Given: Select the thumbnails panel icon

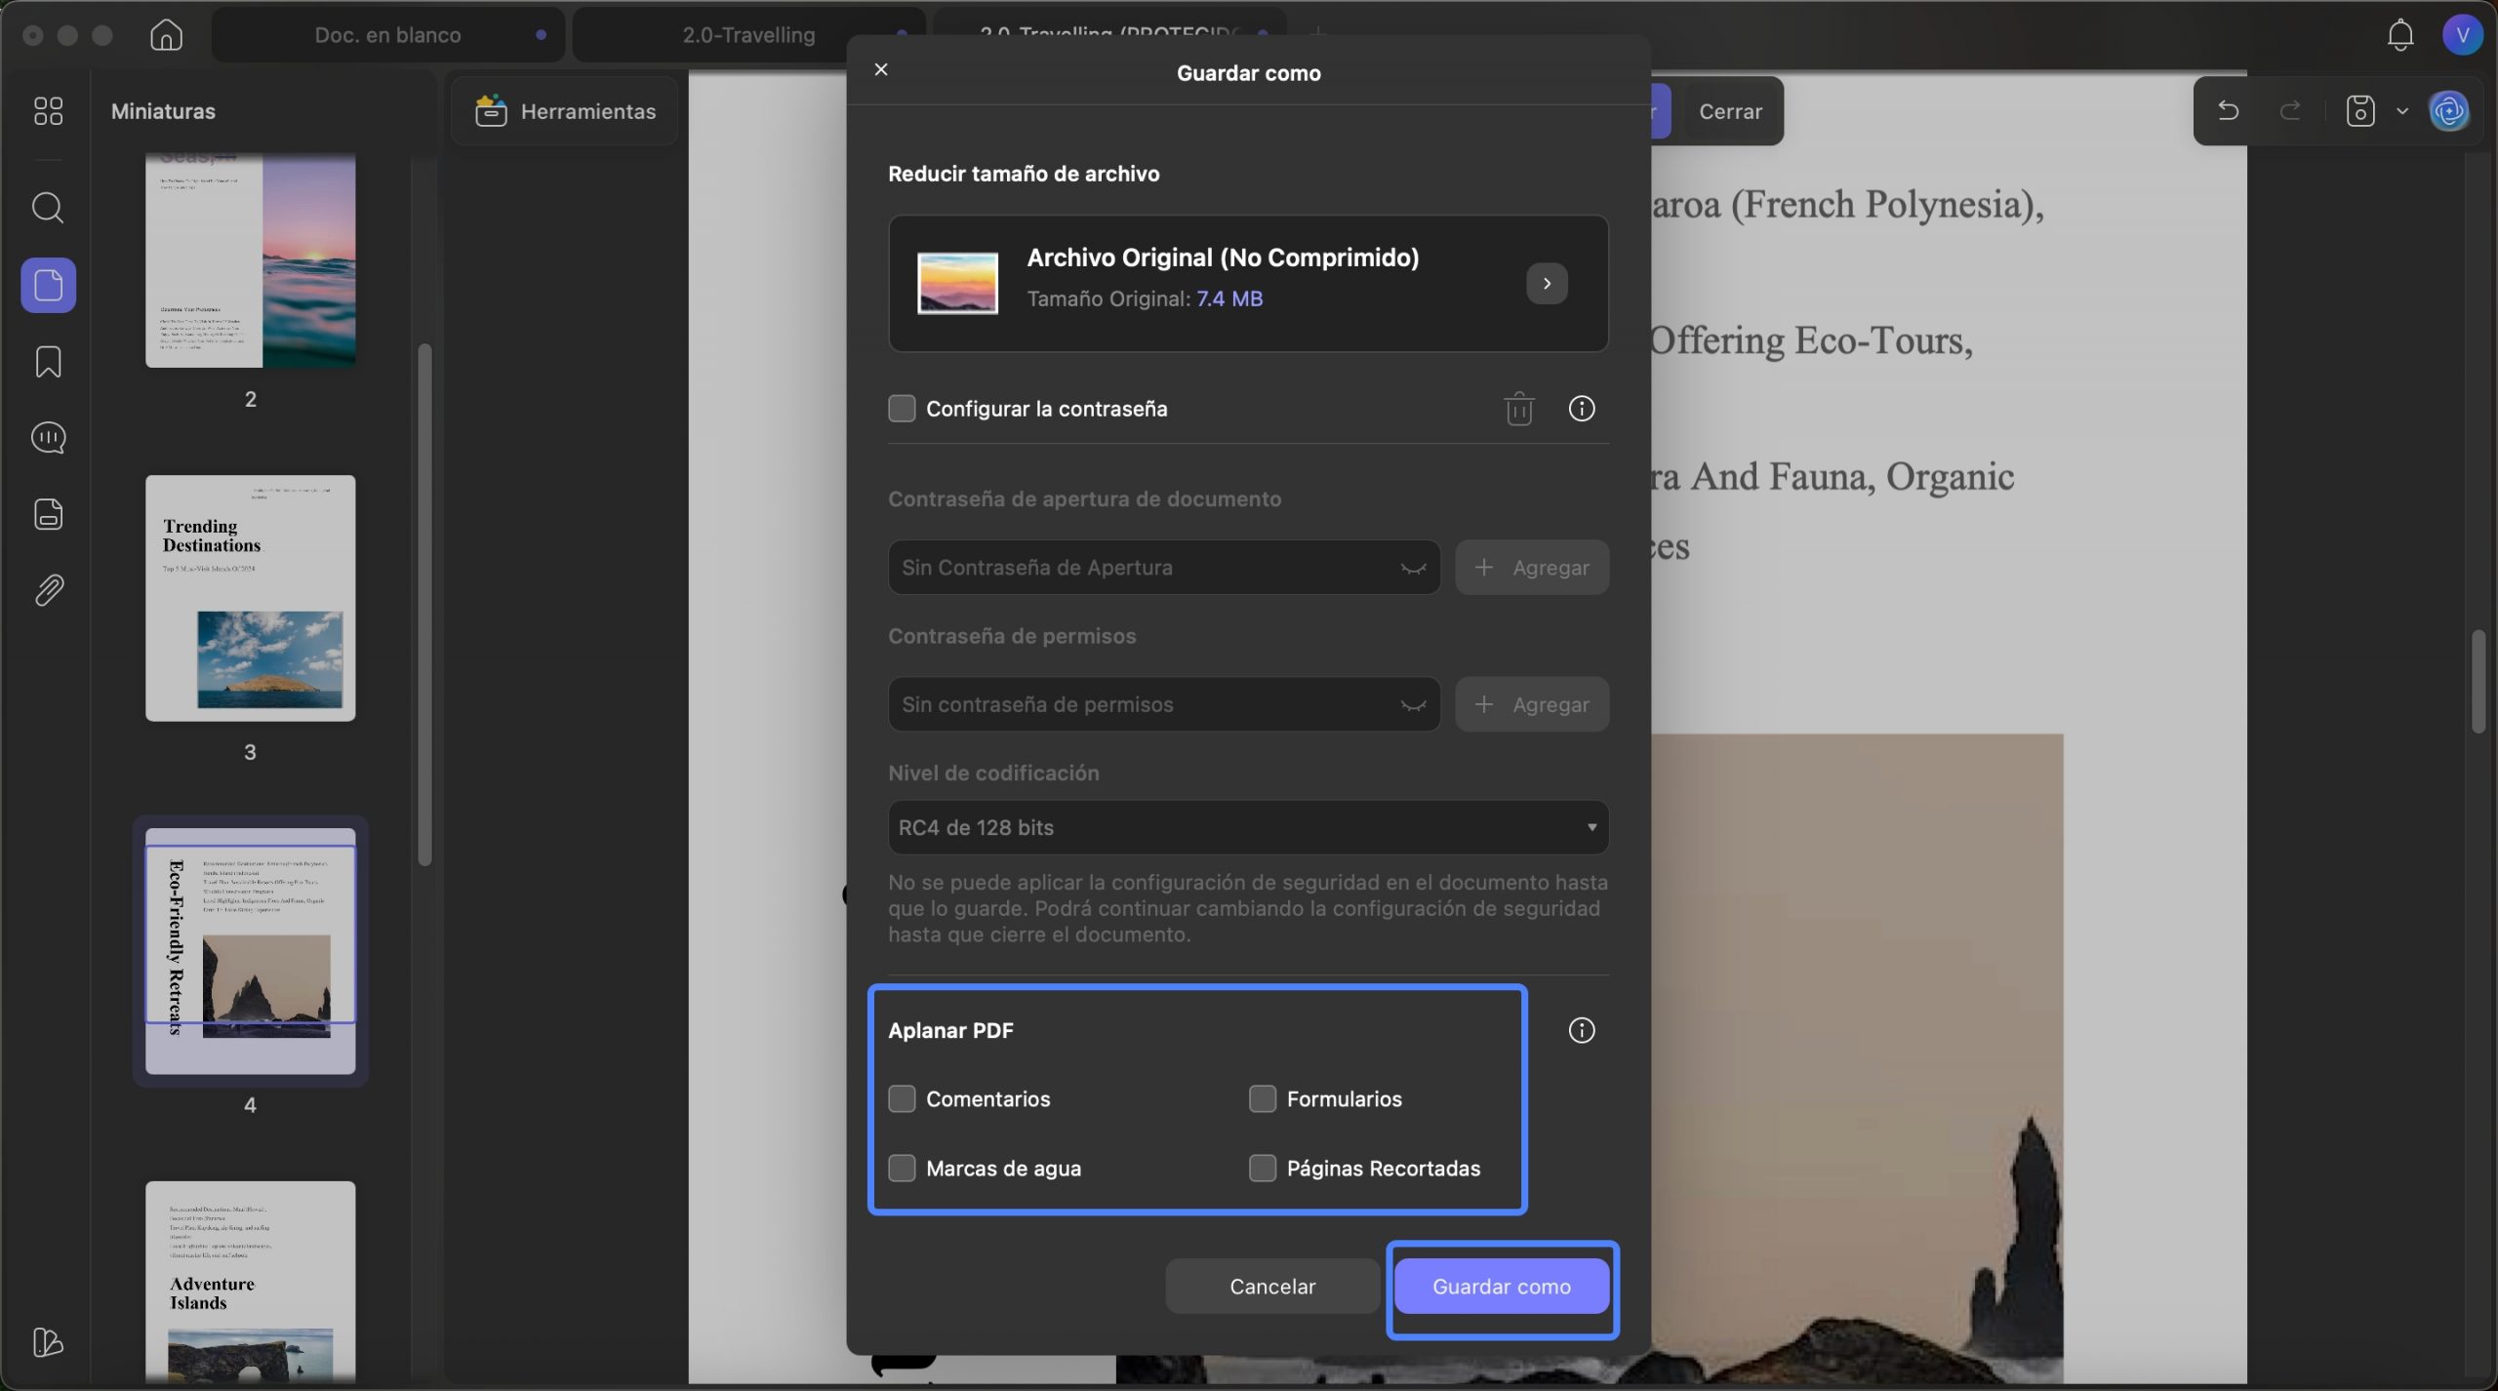Looking at the screenshot, I should pos(48,285).
